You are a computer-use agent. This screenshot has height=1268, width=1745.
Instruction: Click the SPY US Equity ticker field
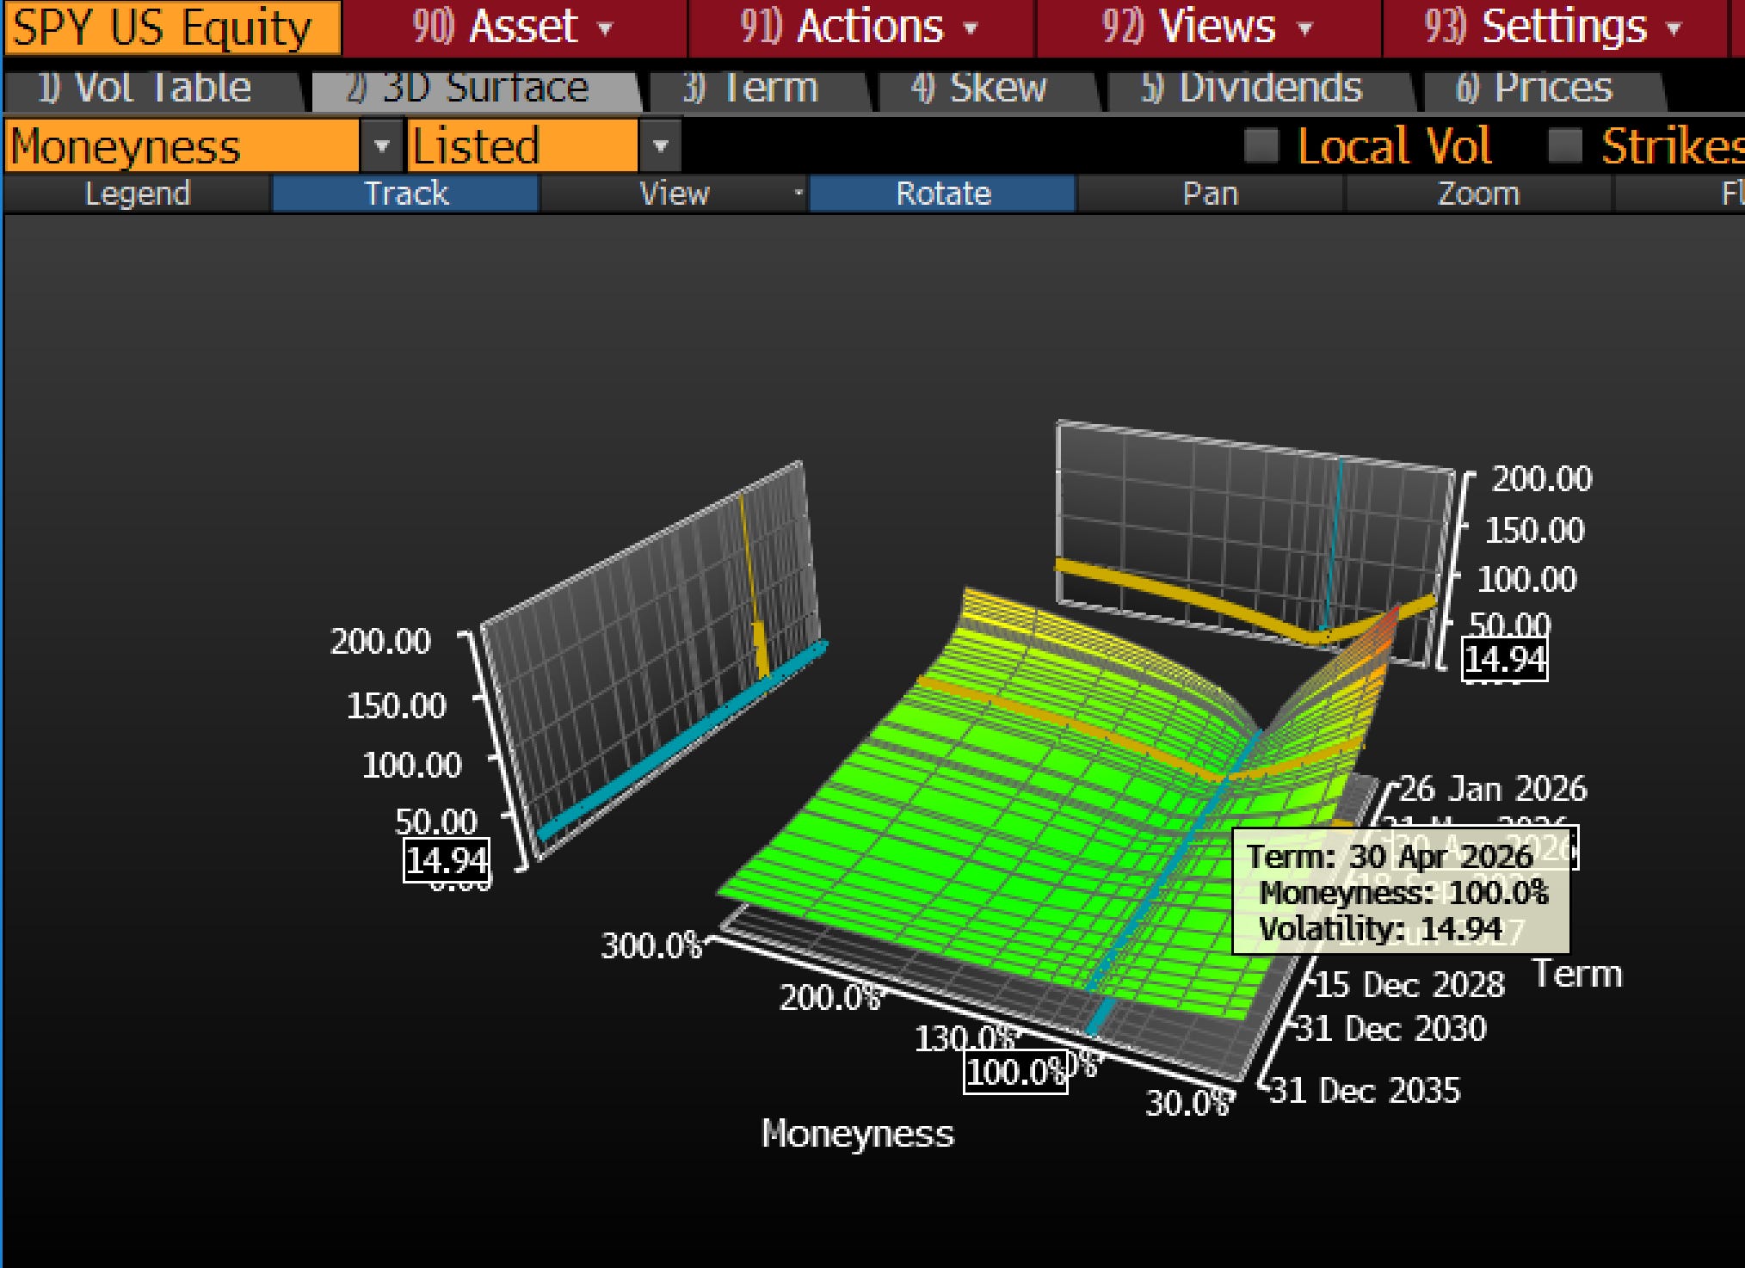(x=170, y=28)
